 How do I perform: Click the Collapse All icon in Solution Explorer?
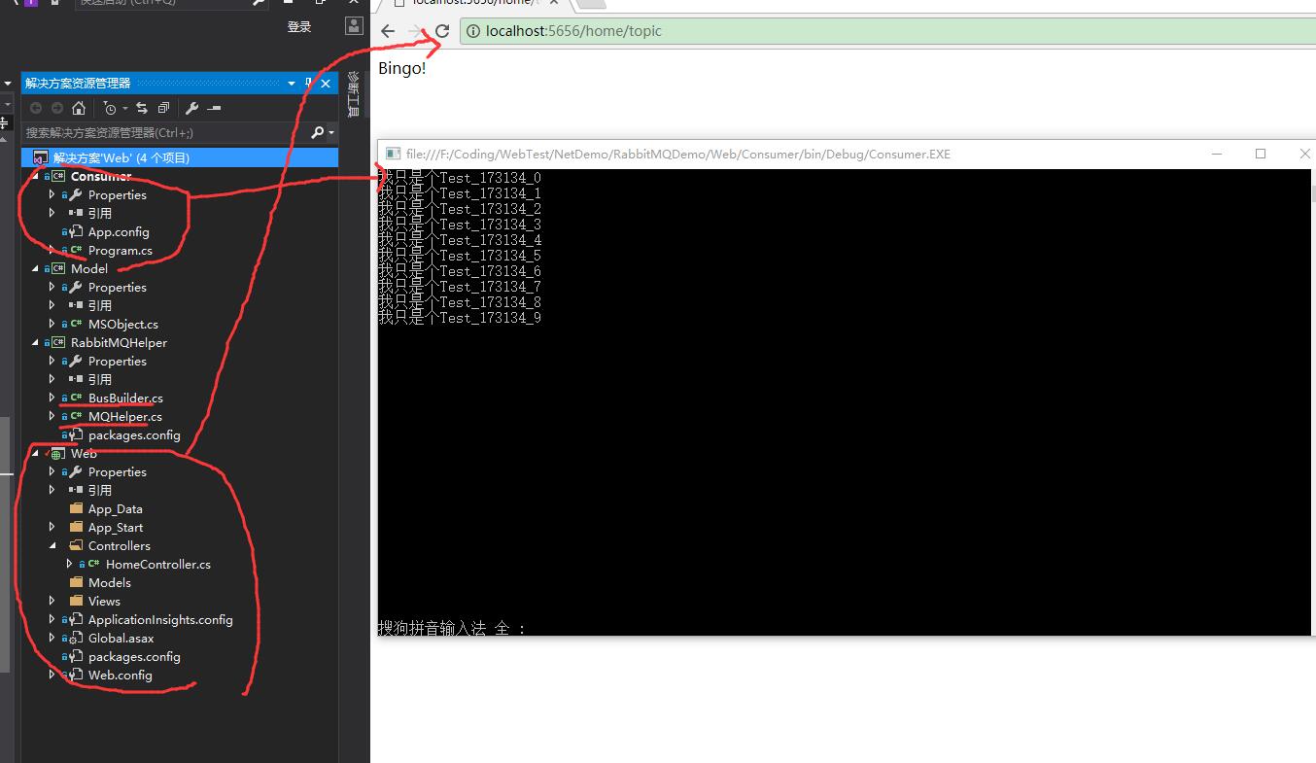[163, 108]
